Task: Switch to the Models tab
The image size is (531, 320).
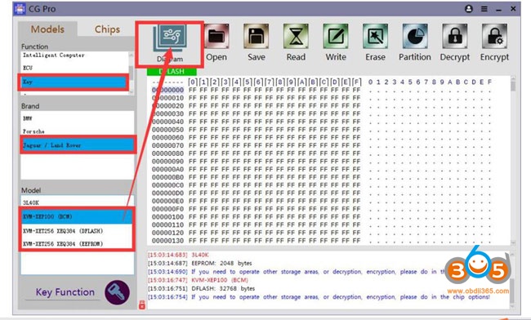Action: 47,29
